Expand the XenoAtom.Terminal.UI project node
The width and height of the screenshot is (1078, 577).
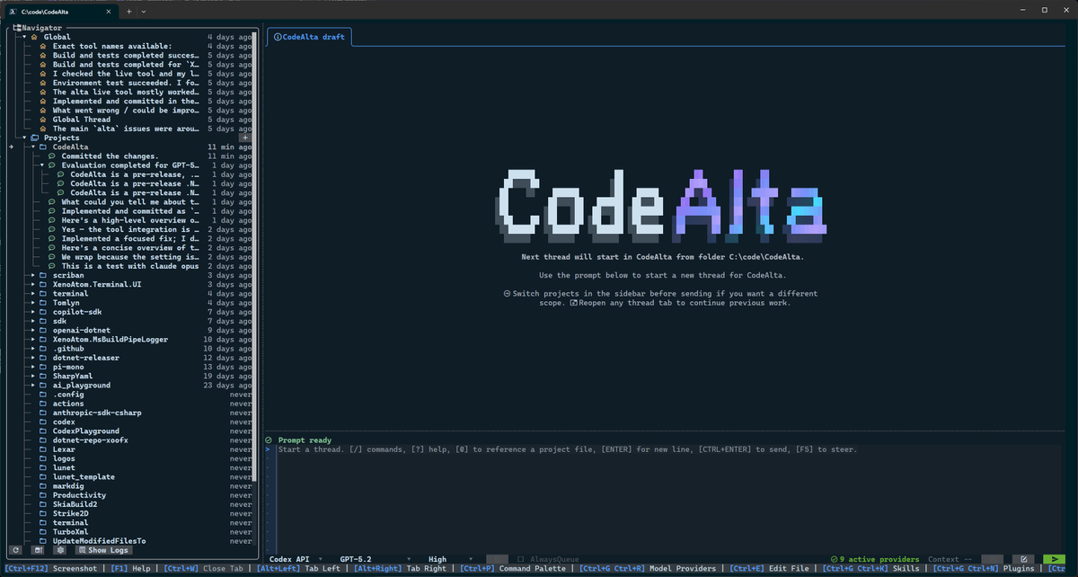click(33, 284)
